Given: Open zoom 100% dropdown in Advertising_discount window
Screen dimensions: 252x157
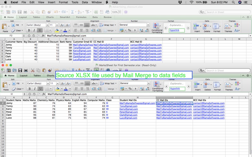Looking at the screenshot, I should point(120,12).
